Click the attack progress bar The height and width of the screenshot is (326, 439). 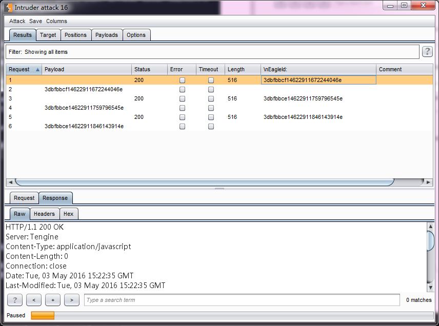click(232, 315)
